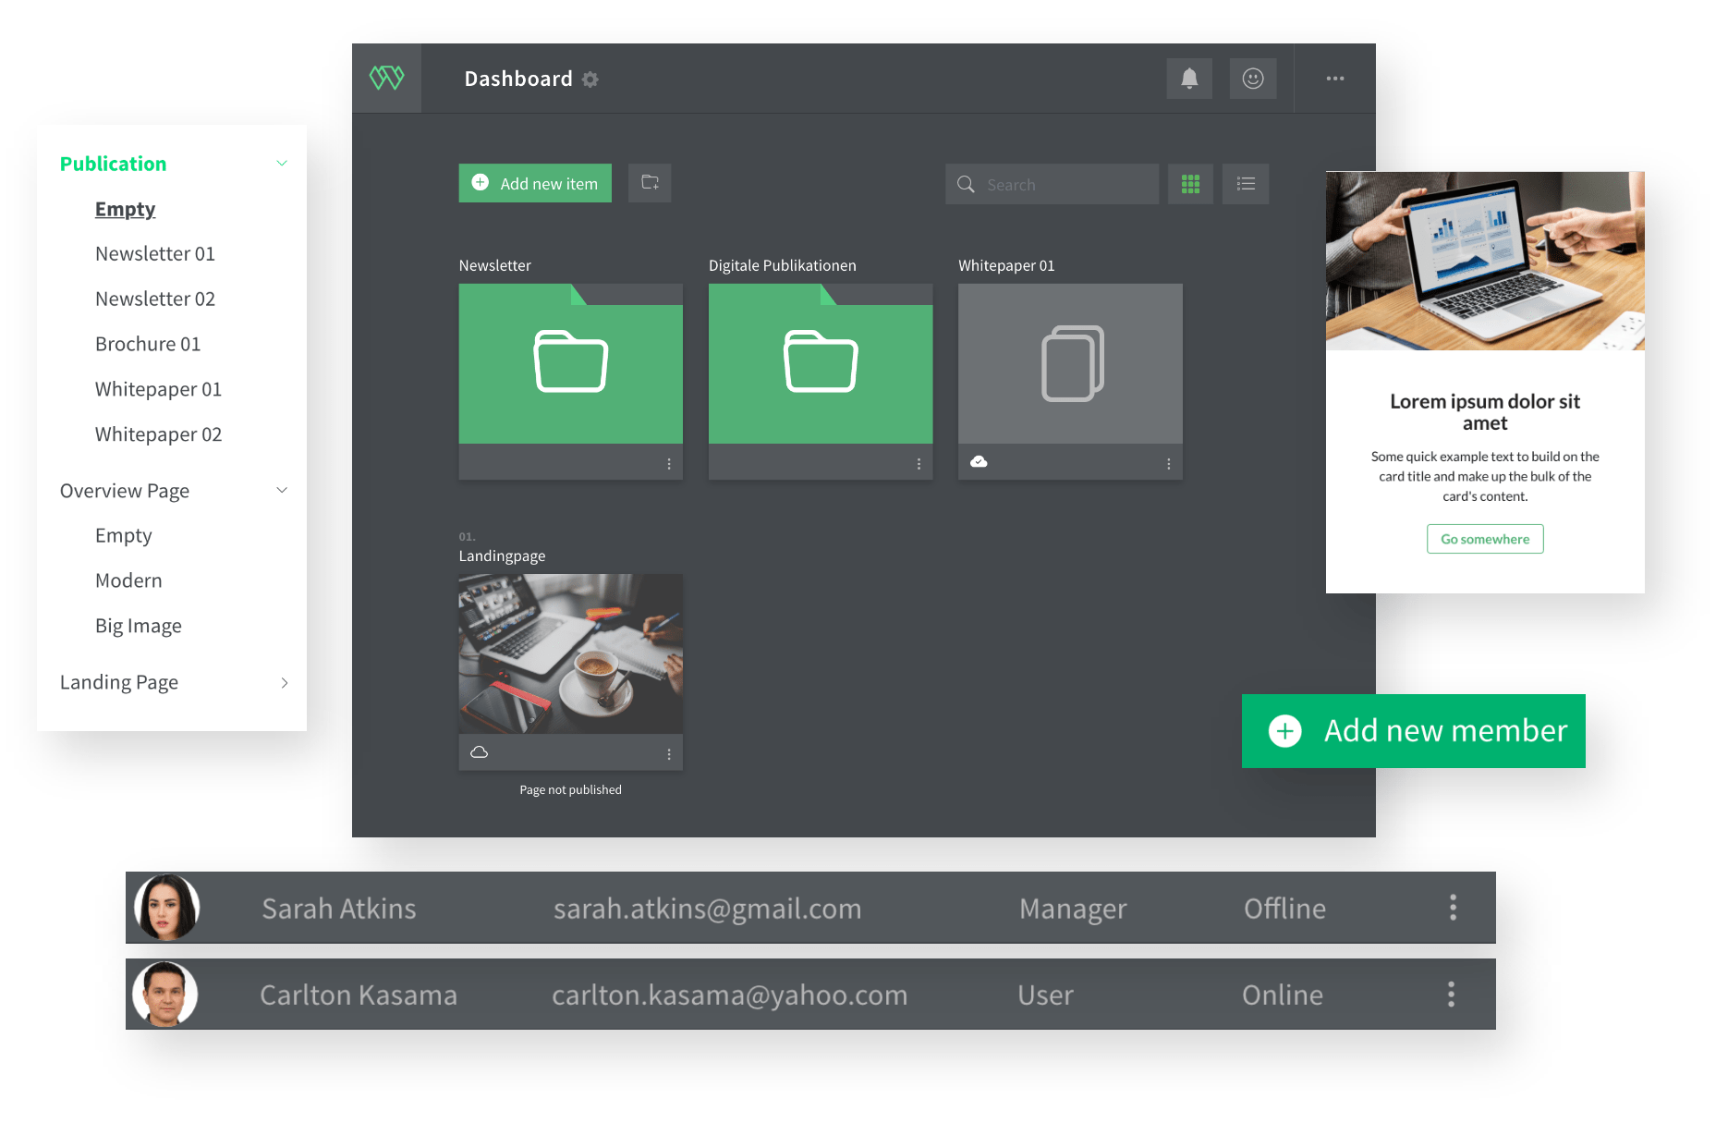Viewport: 1728px width, 1123px height.
Task: Click Manager role in Sarah's row
Action: [x=1073, y=909]
